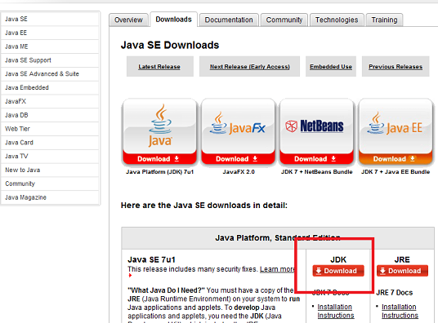Open JDK Installation Instructions link
438x323 pixels.
[x=336, y=311]
